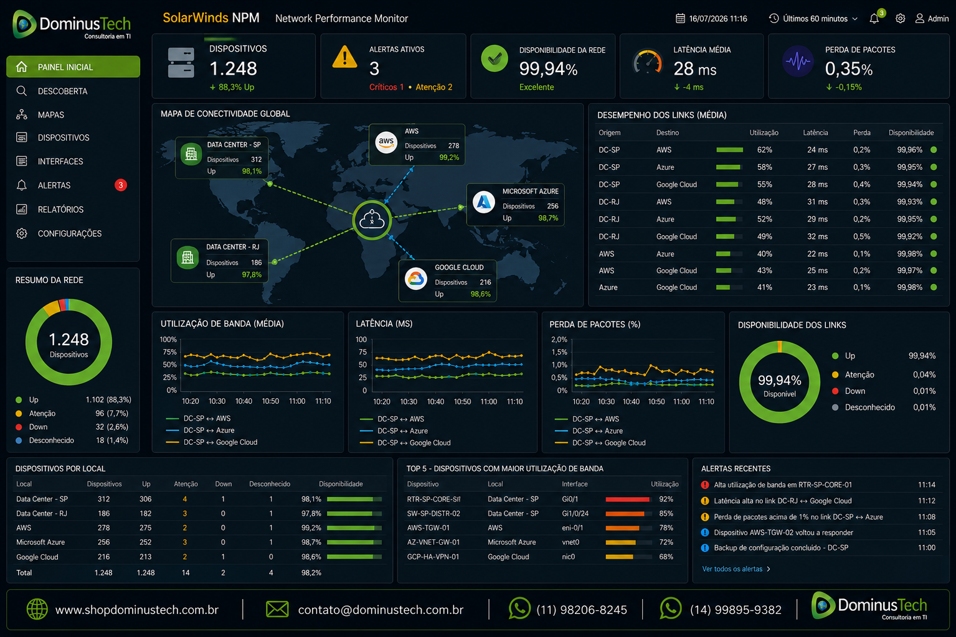Click contato@dominustech.com.br email link
The width and height of the screenshot is (956, 637).
pyautogui.click(x=381, y=610)
